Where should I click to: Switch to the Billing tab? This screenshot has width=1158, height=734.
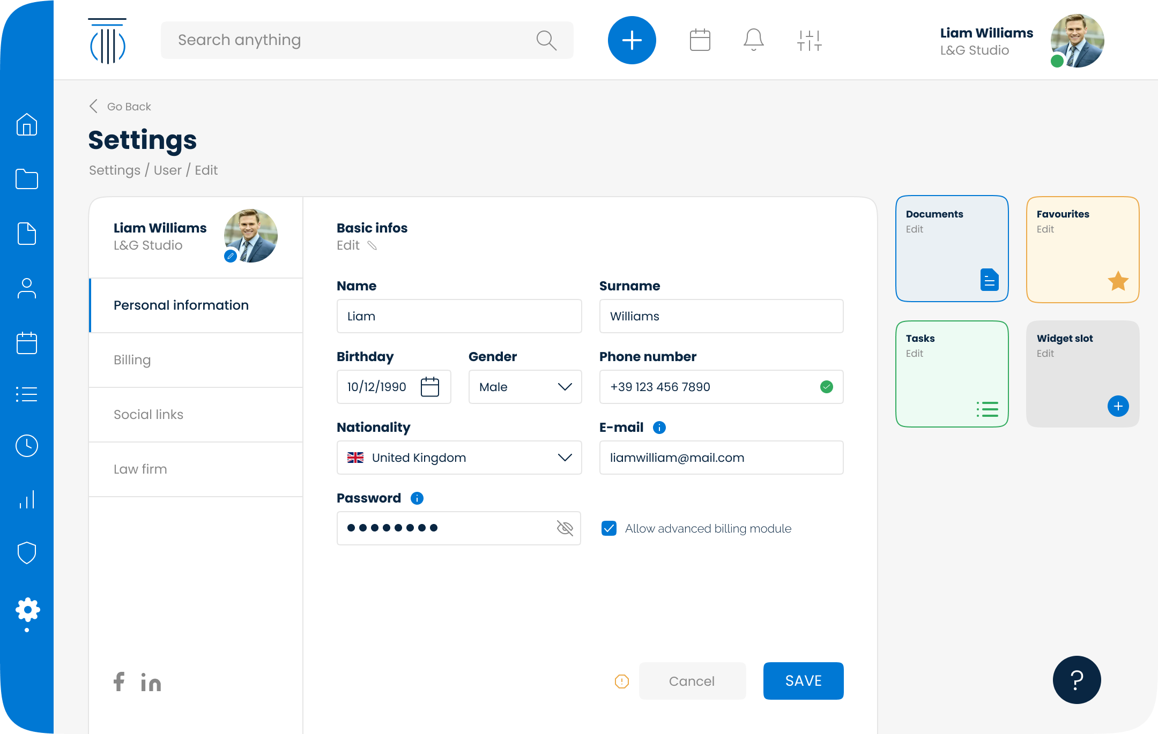pyautogui.click(x=132, y=359)
